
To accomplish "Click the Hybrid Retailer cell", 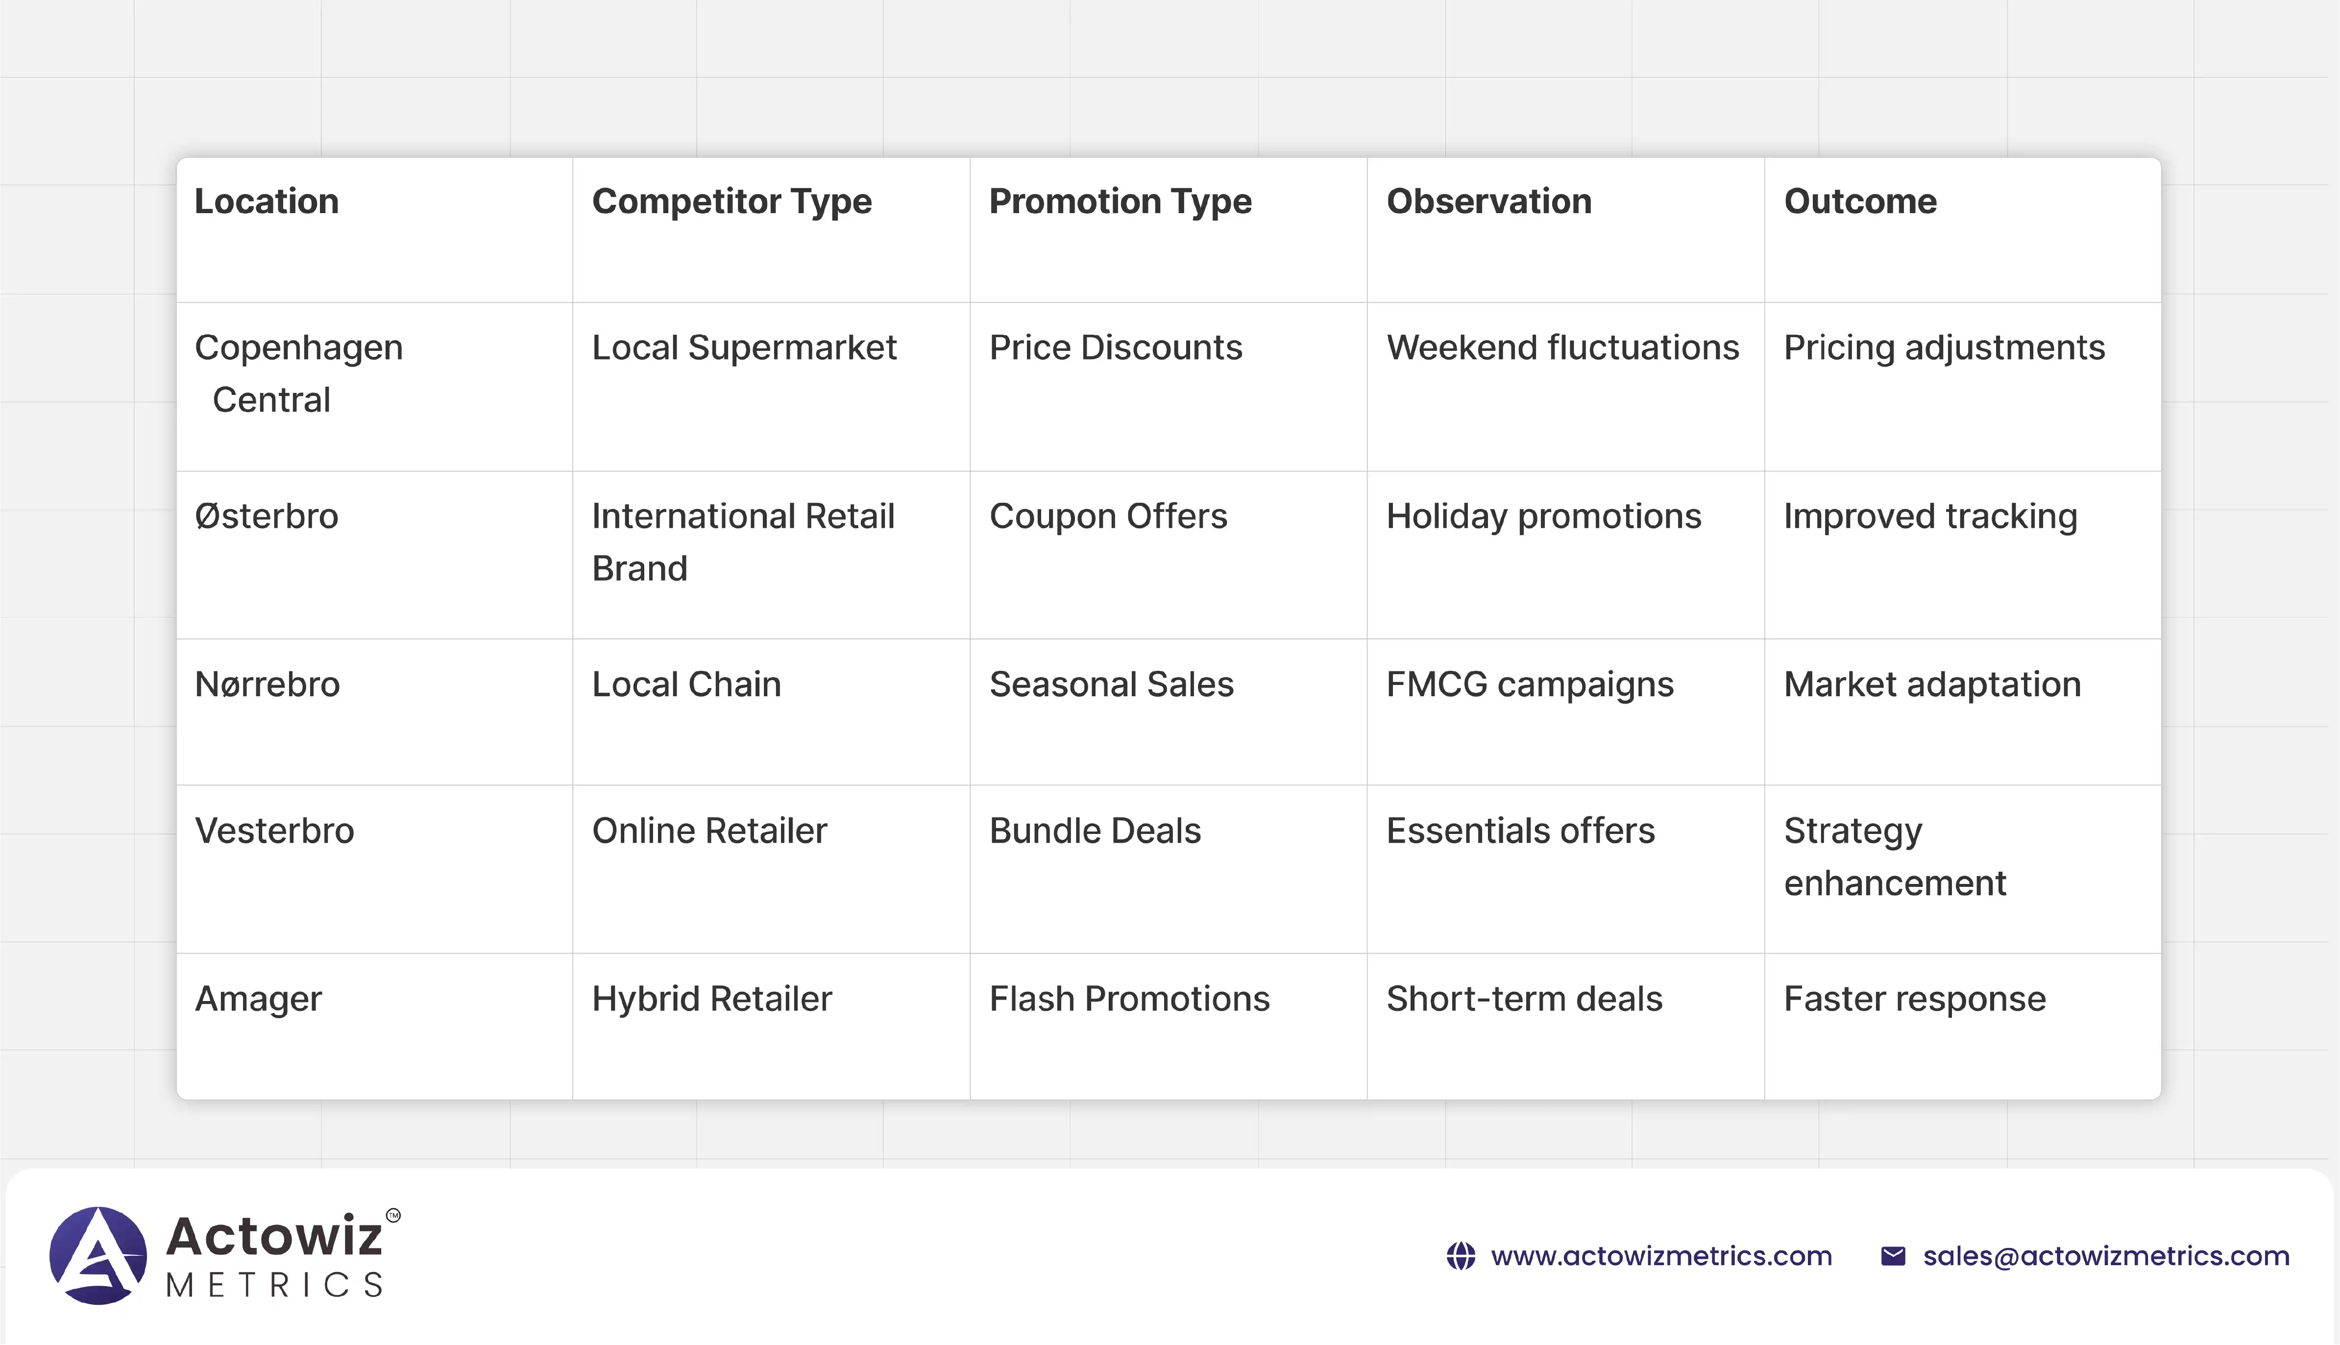I will tap(711, 1000).
